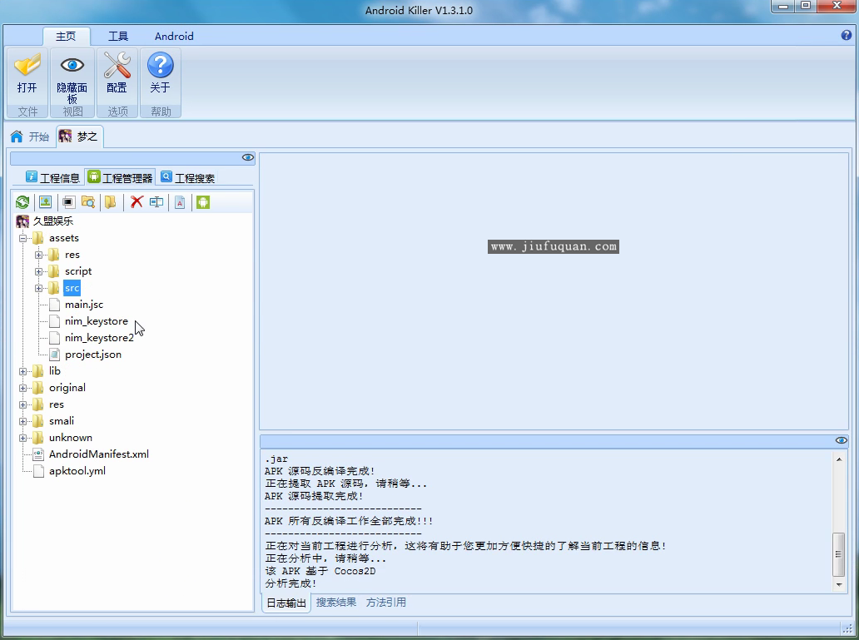Click the 关于 question mark icon
The width and height of the screenshot is (859, 640).
coord(161,65)
